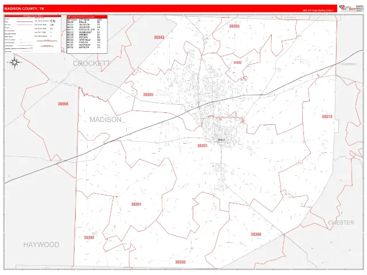367x275 pixels.
Task: Click the HAYWOOD county label
Action: (x=41, y=245)
